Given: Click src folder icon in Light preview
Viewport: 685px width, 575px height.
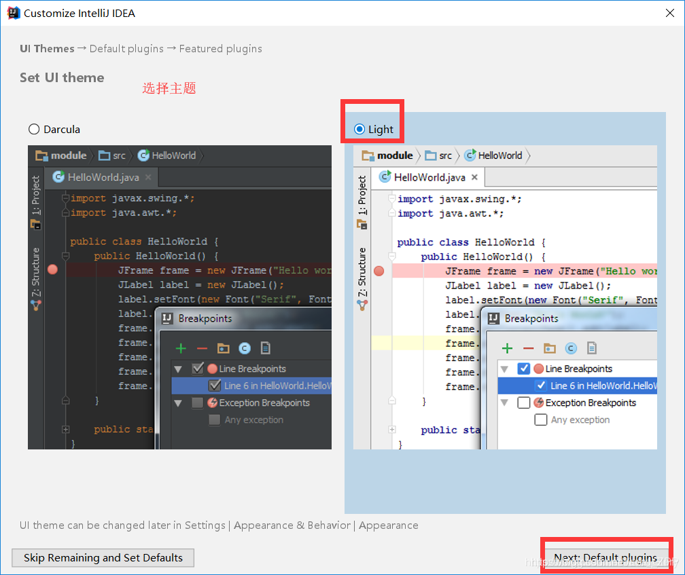Looking at the screenshot, I should coord(431,155).
